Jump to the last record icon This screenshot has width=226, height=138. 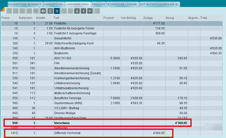tap(90, 11)
